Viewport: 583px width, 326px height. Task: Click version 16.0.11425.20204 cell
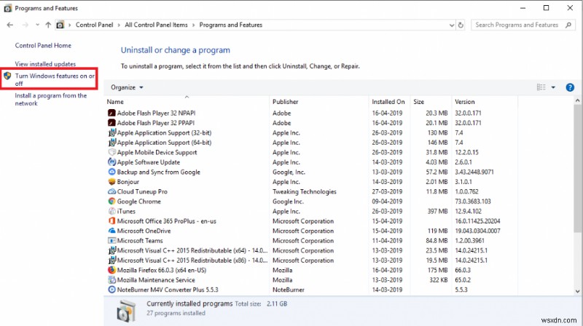(x=477, y=221)
